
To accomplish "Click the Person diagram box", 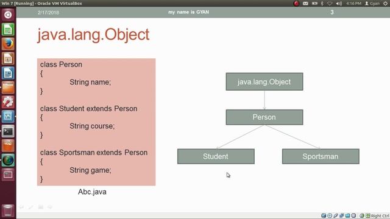I will click(x=264, y=117).
